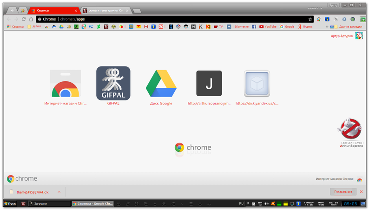The width and height of the screenshot is (369, 210).
Task: Close the downloads bar
Action: tap(361, 192)
